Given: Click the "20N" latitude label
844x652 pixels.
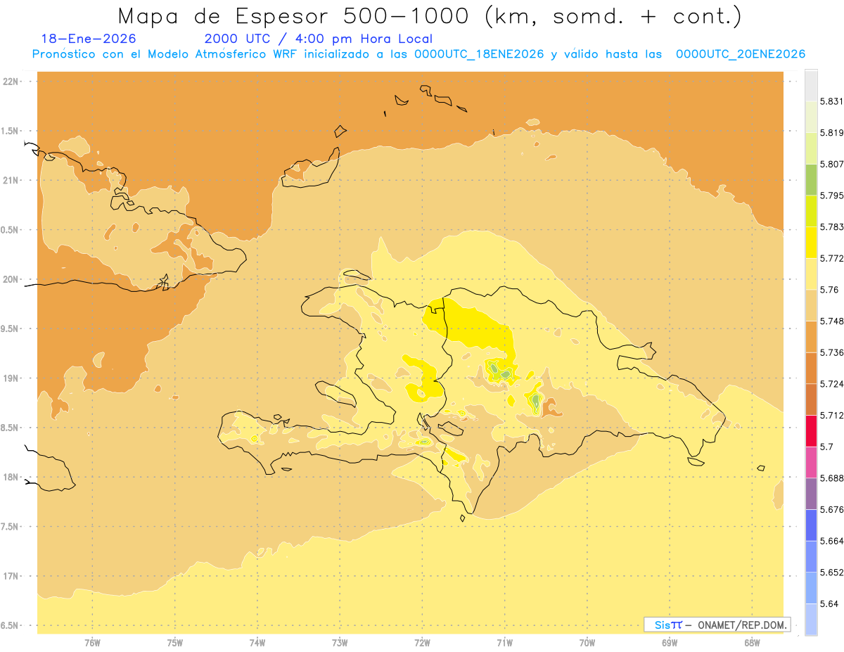Looking at the screenshot, I should click(x=11, y=279).
